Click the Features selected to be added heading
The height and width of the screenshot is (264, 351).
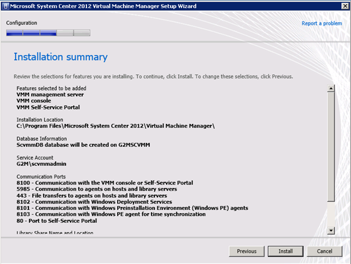51,88
